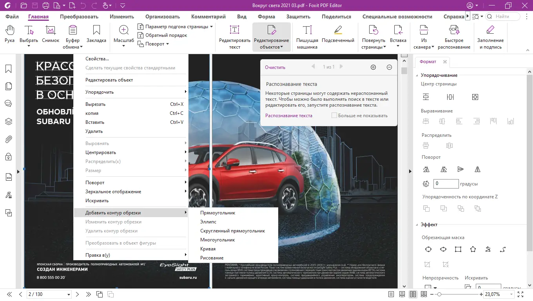Switch to continuous page view mode

click(x=402, y=294)
